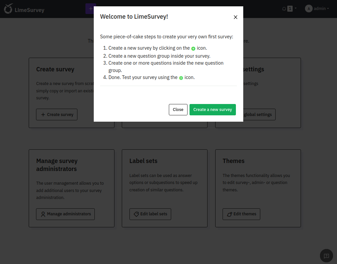Click the brush icon on Edit themes
Screen dimensions: 337x264
click(230, 214)
